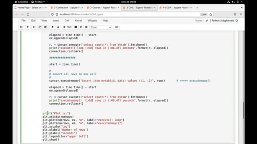257x144 pixels.
Task: Click the plt.ylabel('Seconds') line
Action: point(60,133)
